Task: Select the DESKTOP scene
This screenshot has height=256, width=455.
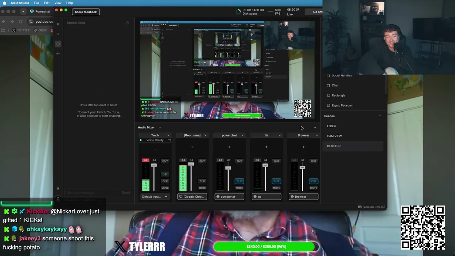Action: point(353,146)
